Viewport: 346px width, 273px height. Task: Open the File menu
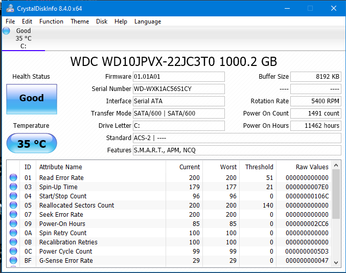tap(10, 21)
